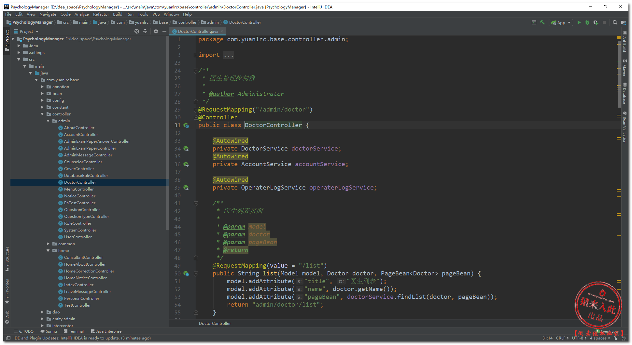Start debugging with the green bug icon
This screenshot has width=632, height=345.
point(587,22)
